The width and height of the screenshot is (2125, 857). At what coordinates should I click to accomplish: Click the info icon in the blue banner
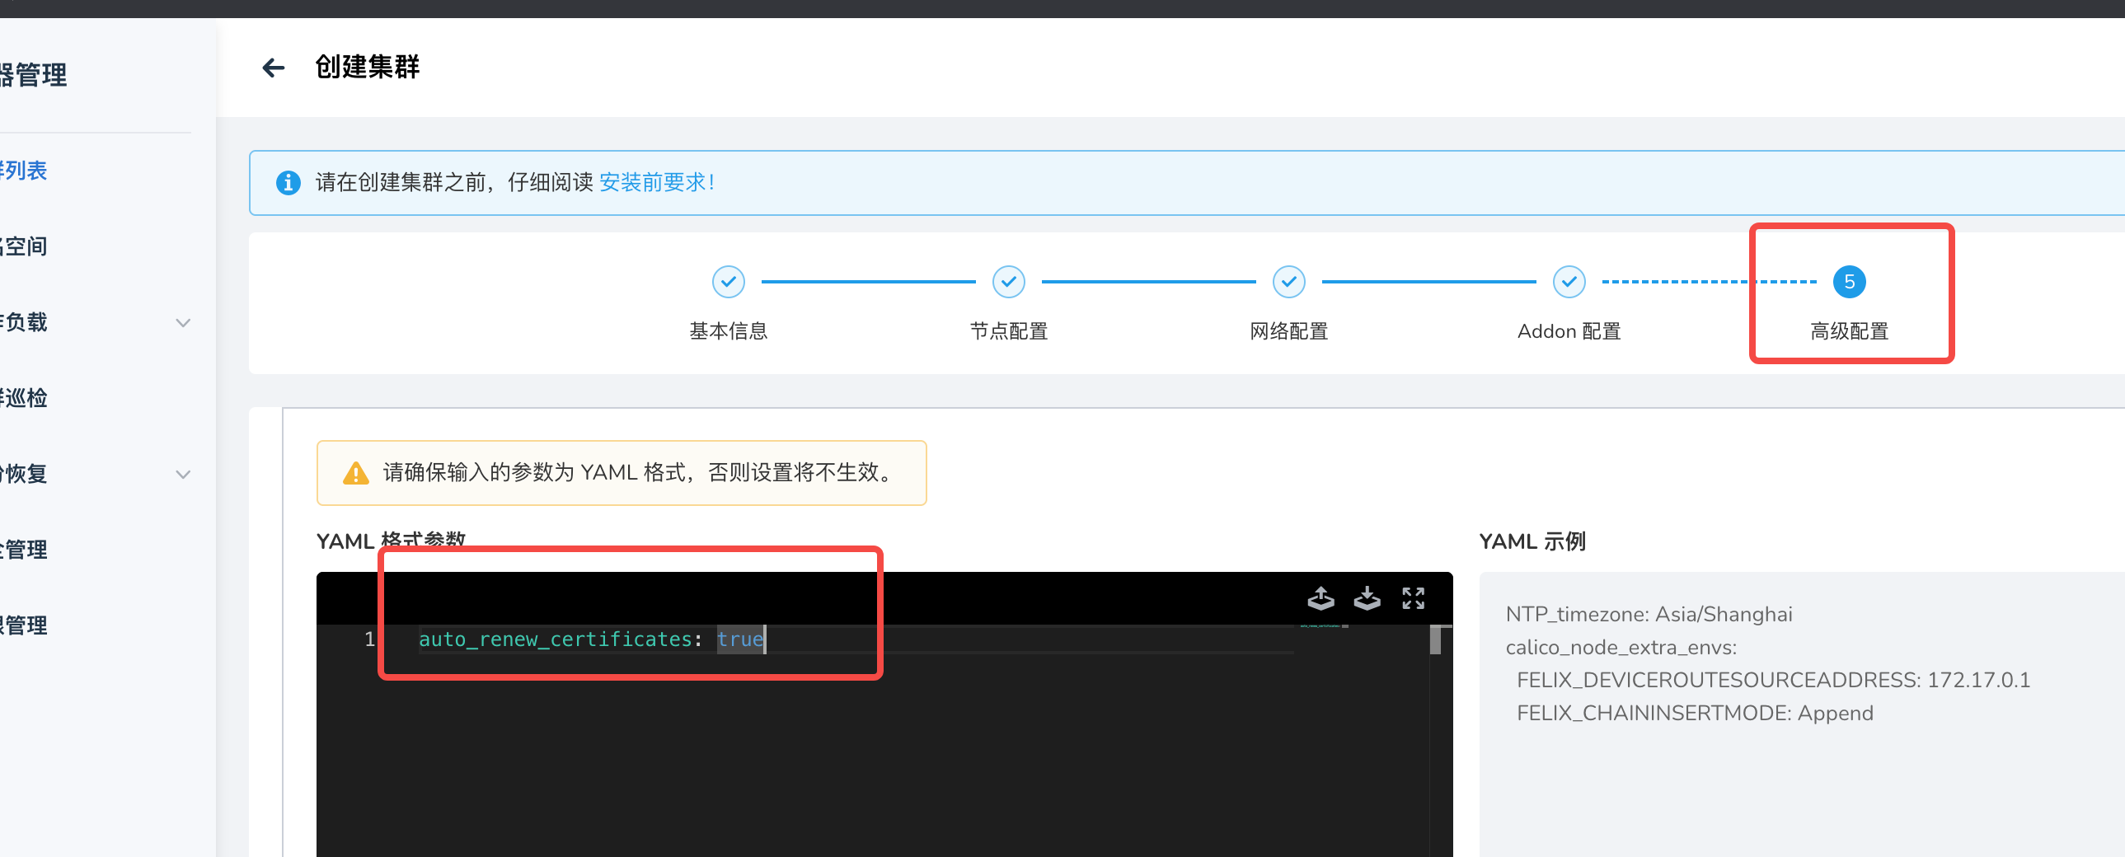pos(288,182)
